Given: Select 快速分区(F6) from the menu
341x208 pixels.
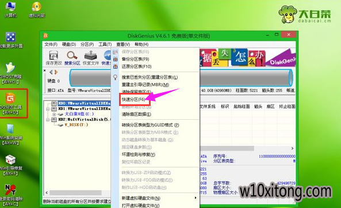Looking at the screenshot, I should pos(133,100).
